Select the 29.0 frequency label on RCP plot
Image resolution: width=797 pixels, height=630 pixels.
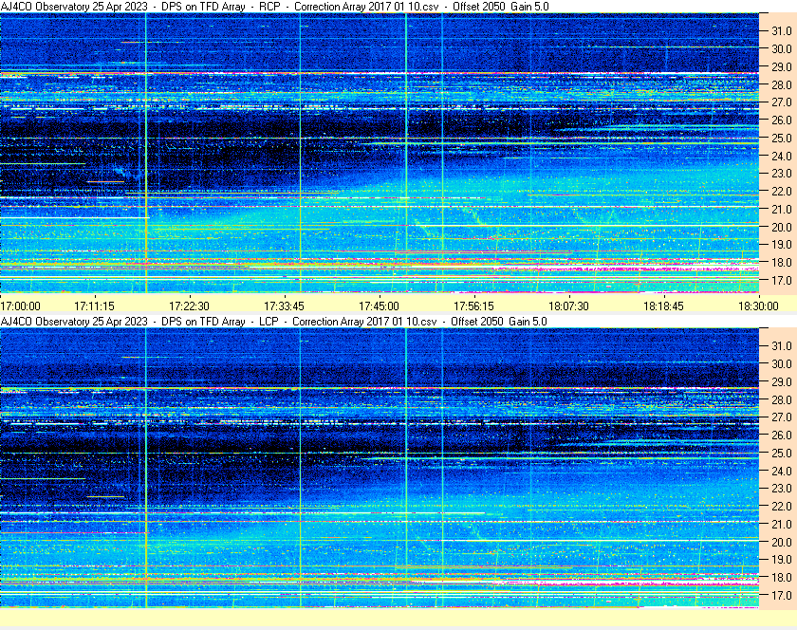(782, 67)
